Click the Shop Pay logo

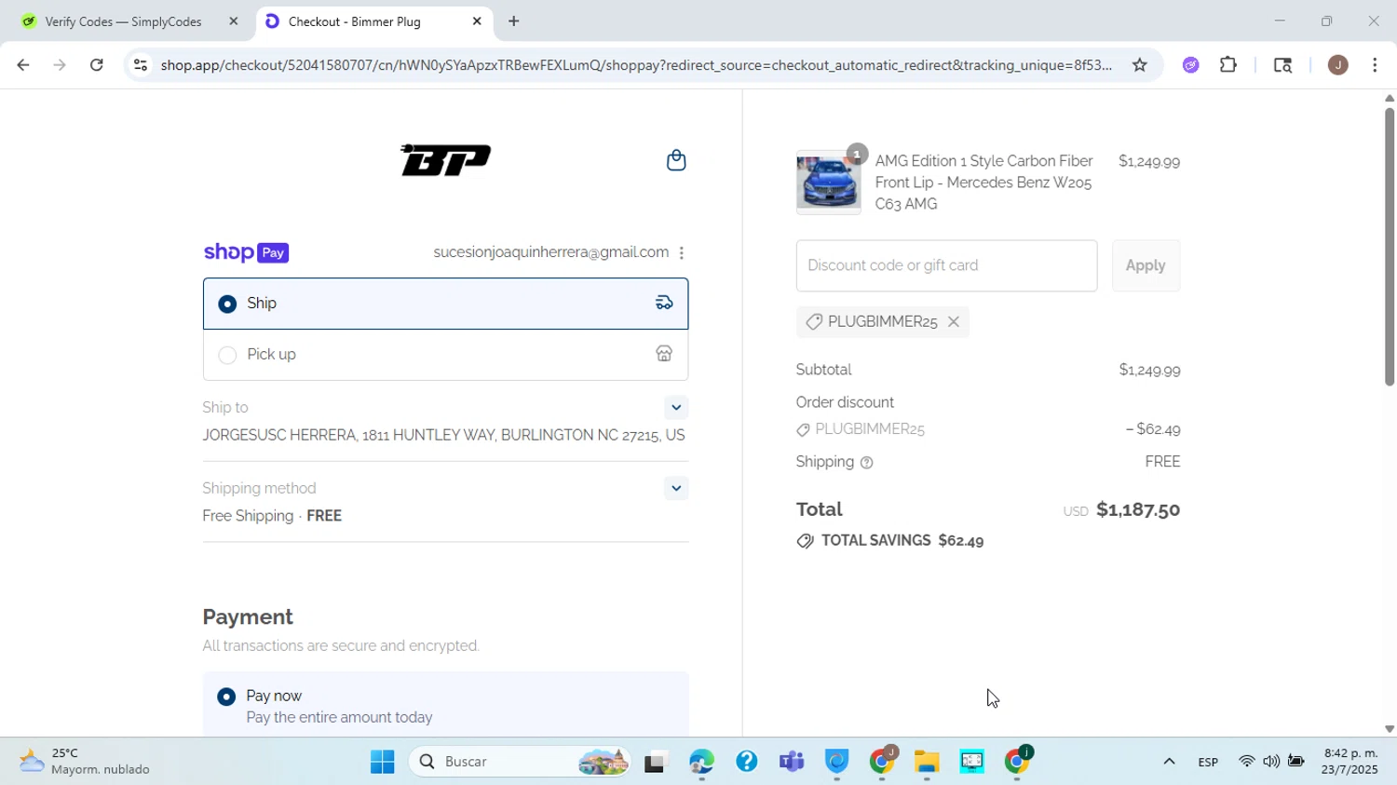pyautogui.click(x=246, y=252)
